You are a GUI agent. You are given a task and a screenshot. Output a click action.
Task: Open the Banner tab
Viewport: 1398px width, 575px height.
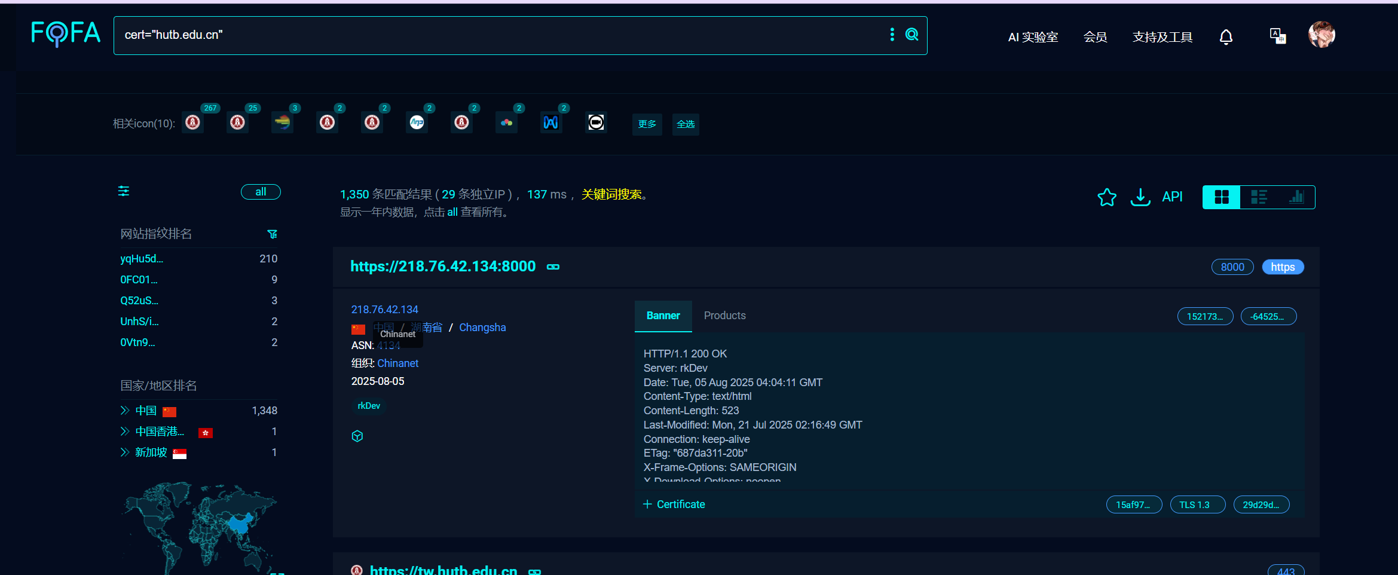(x=663, y=316)
